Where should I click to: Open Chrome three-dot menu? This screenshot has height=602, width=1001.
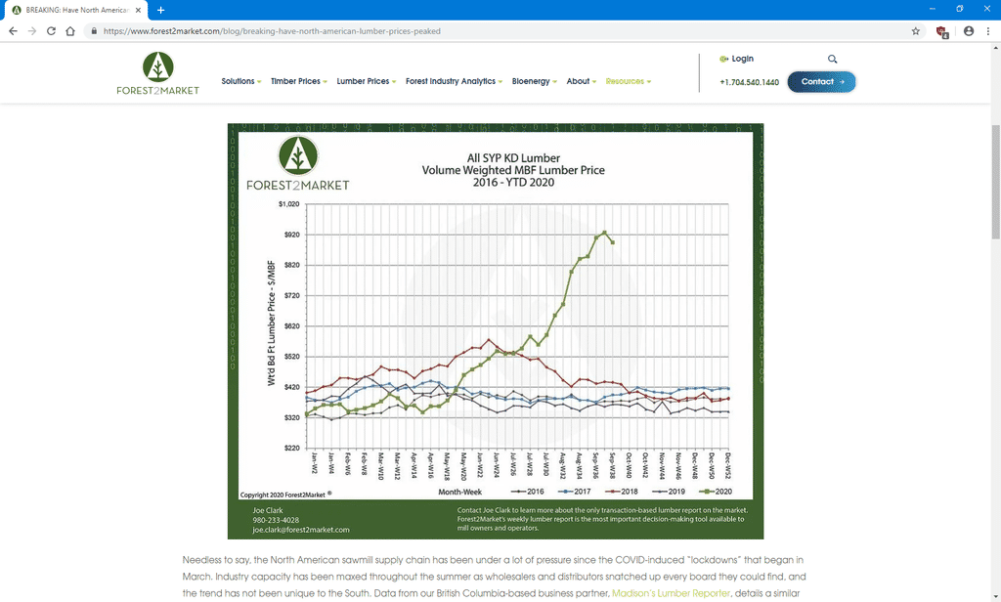987,30
